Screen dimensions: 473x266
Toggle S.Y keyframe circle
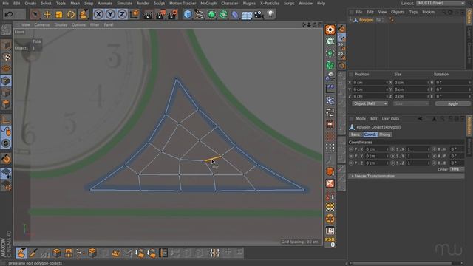392,156
